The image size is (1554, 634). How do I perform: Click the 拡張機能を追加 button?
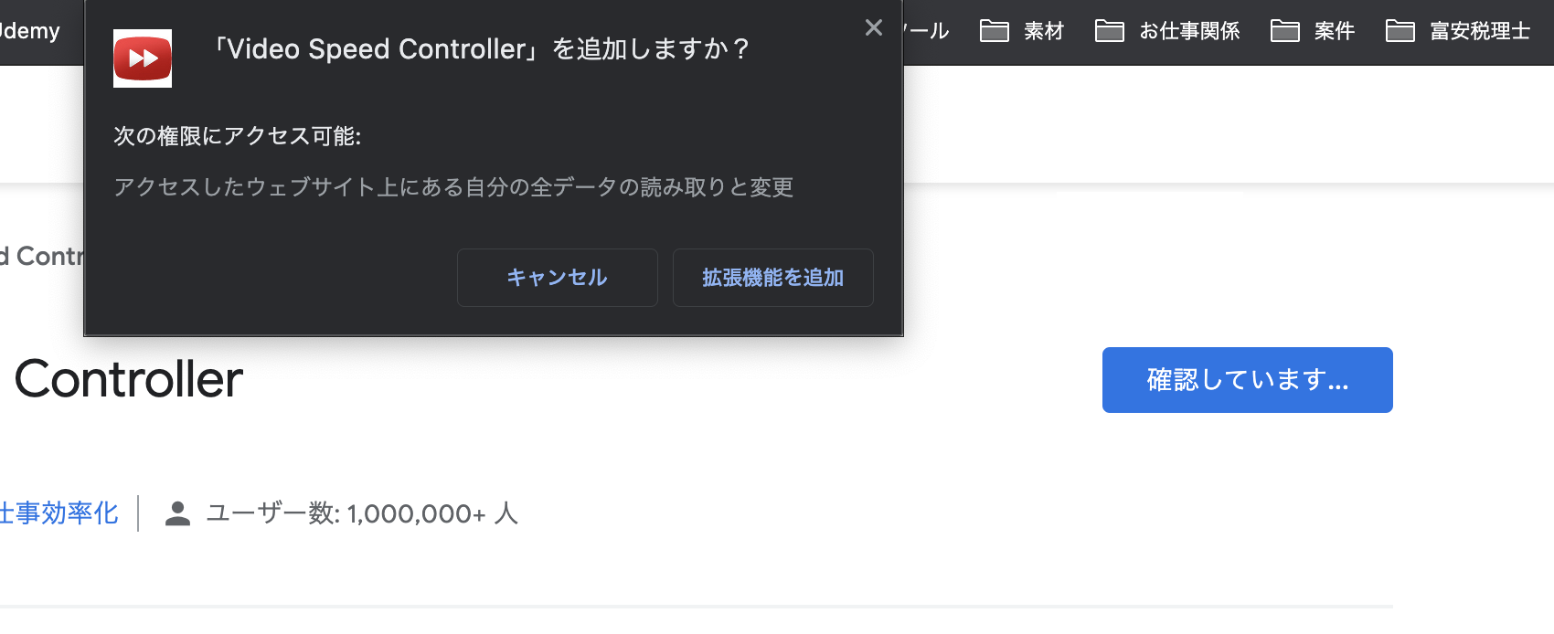coord(773,278)
